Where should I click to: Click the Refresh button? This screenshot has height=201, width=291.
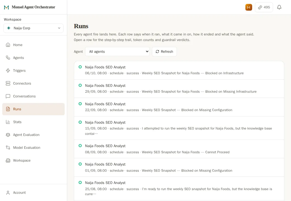coord(164,51)
